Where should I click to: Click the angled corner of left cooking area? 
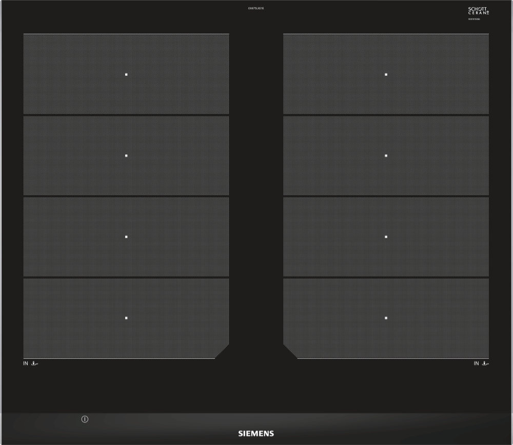(222, 351)
